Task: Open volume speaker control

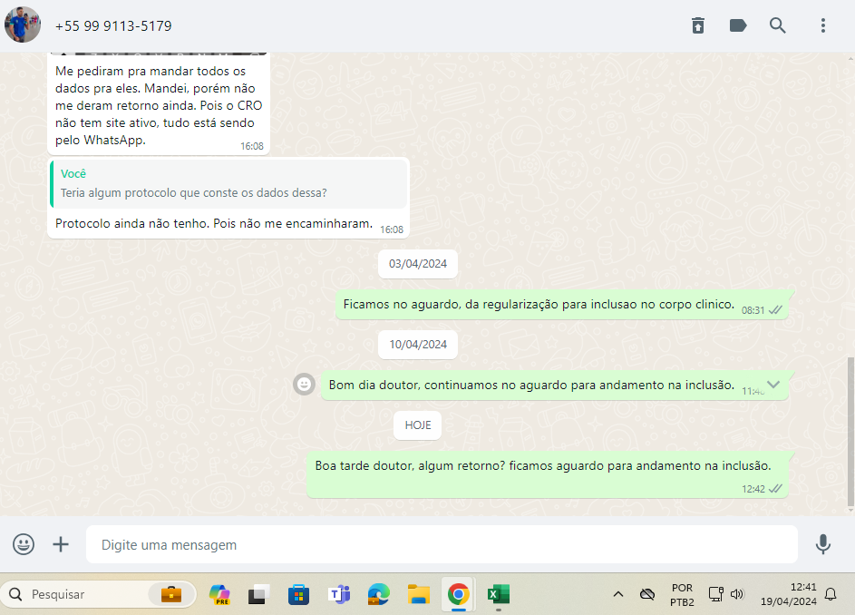Action: tap(737, 594)
